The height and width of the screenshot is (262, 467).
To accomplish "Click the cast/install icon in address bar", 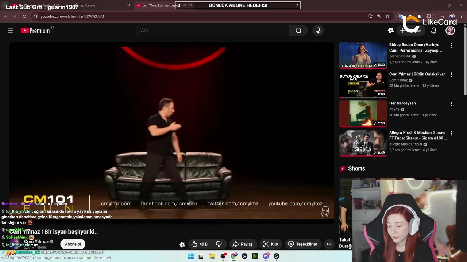I will click(x=371, y=16).
